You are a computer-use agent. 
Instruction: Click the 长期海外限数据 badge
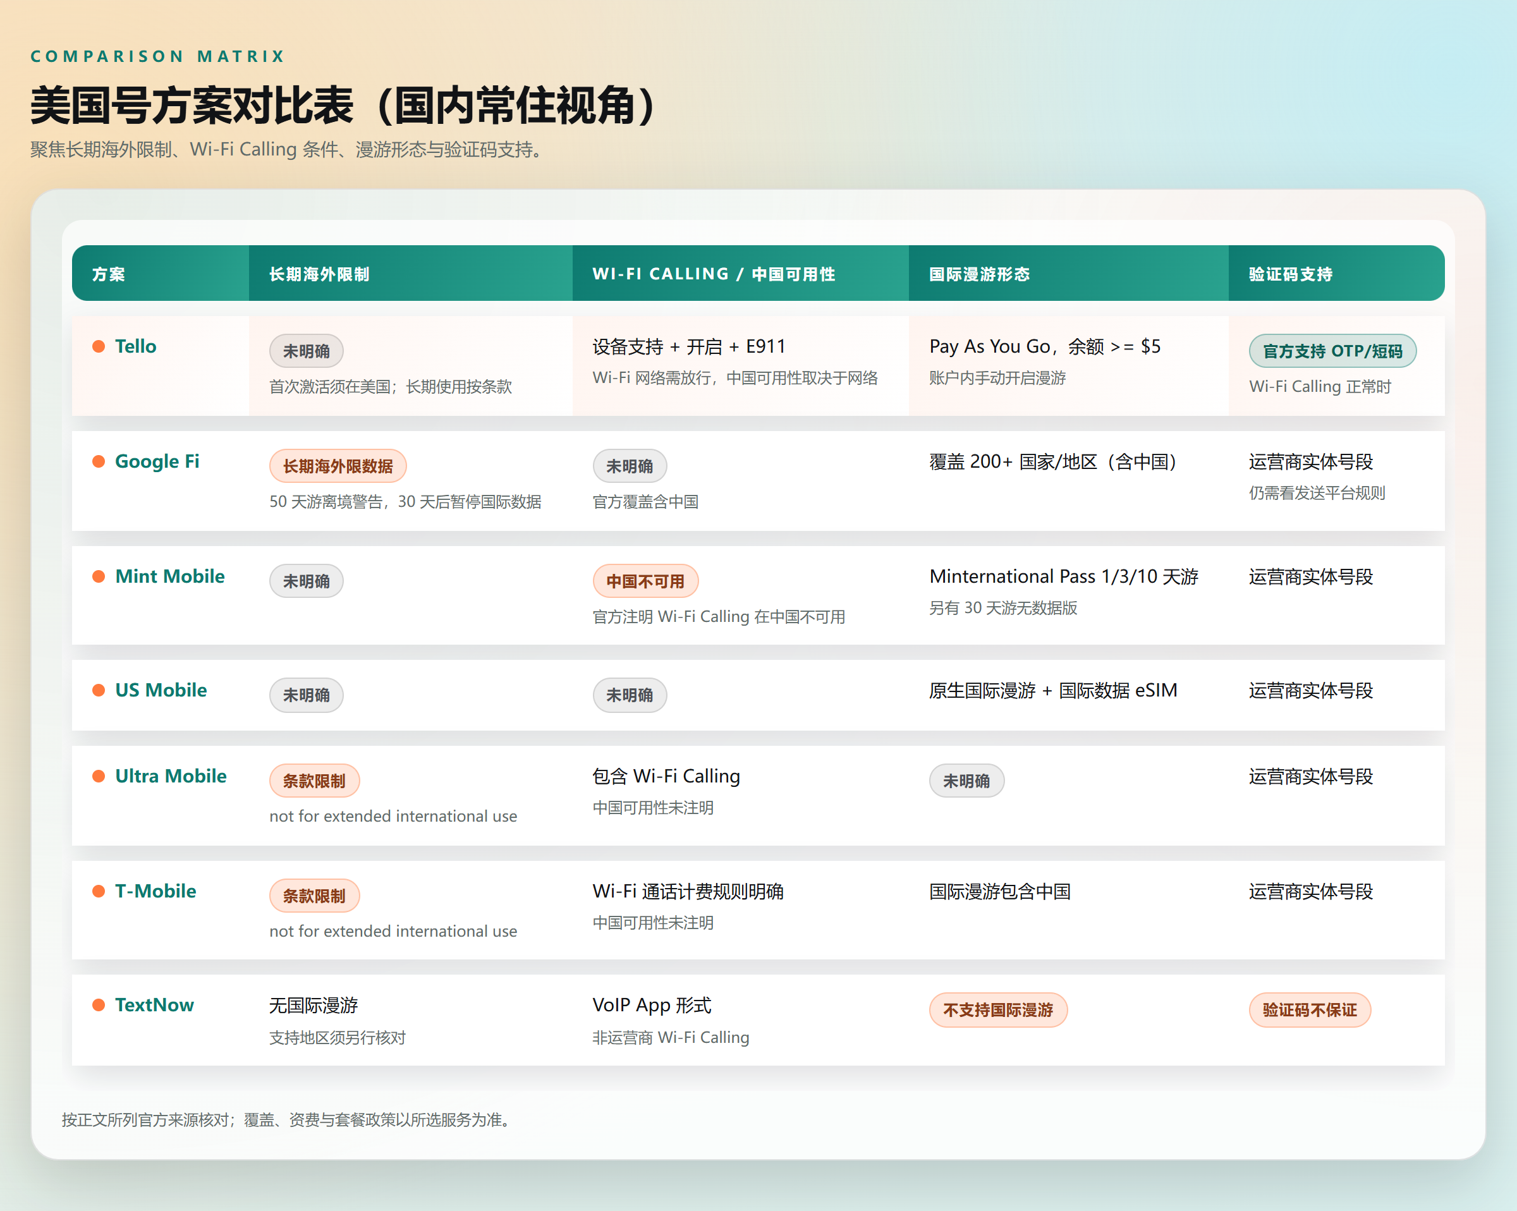pyautogui.click(x=338, y=466)
